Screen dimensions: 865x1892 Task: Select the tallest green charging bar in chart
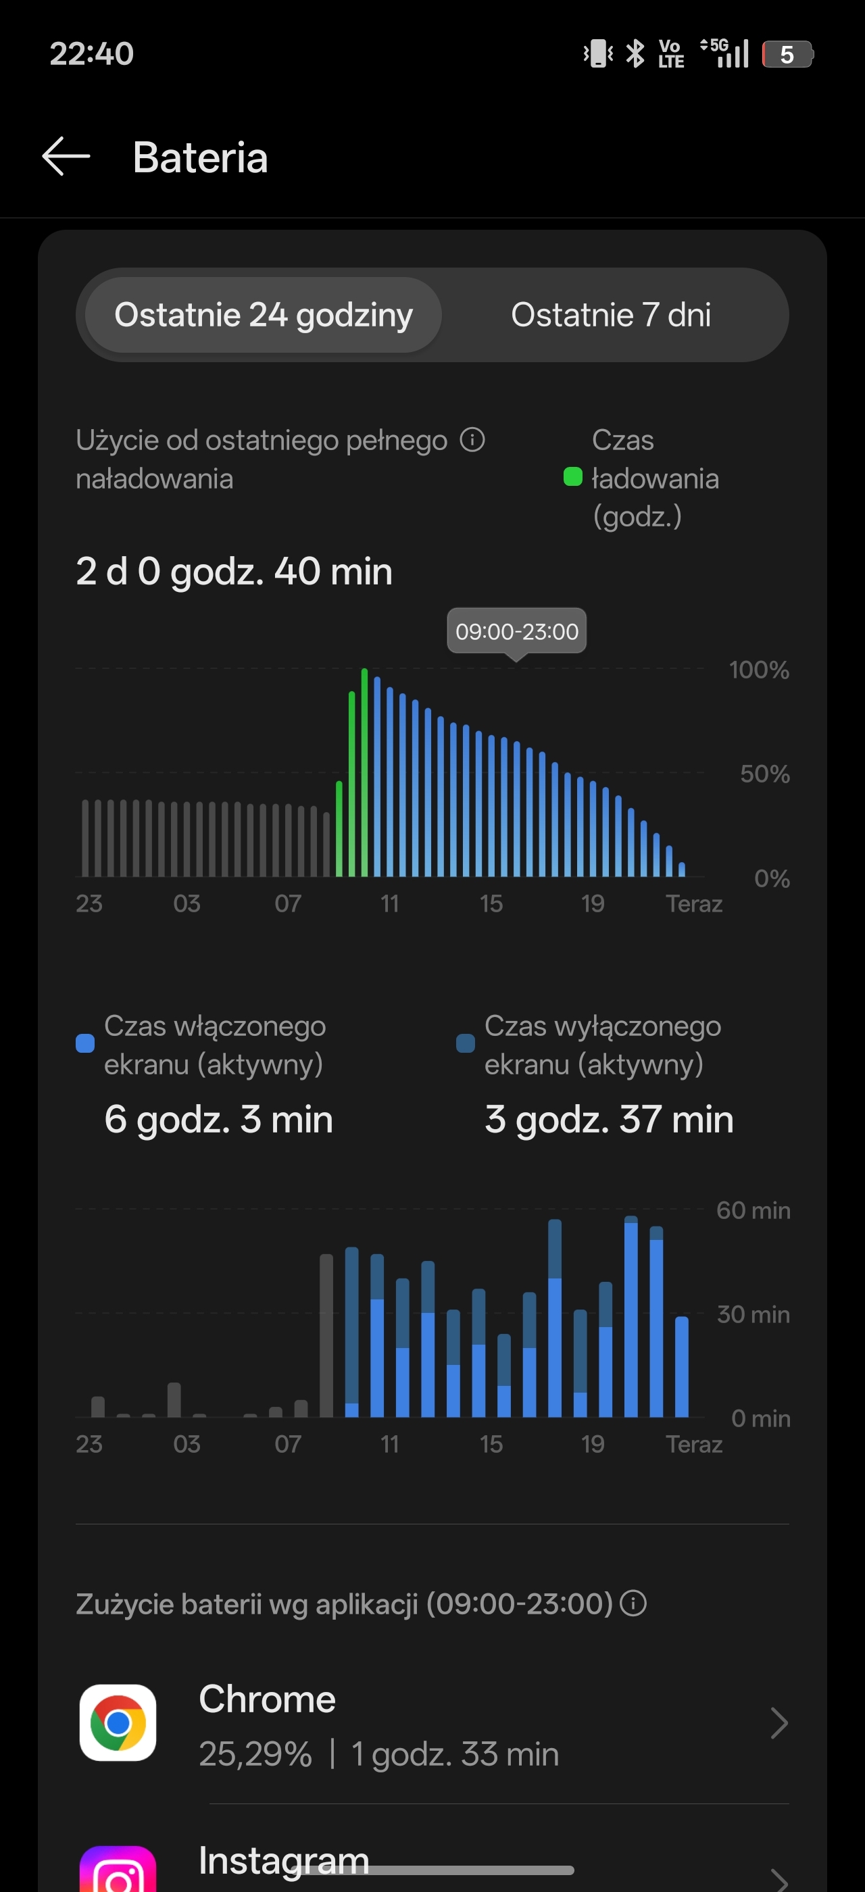pyautogui.click(x=364, y=772)
